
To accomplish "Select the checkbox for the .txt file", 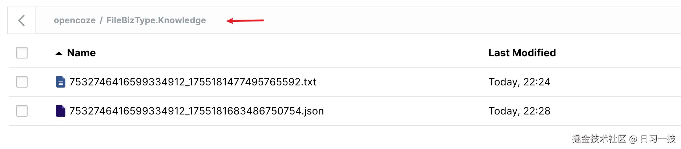I will [22, 82].
